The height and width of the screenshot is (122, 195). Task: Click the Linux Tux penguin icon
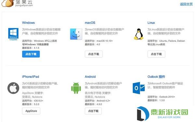point(139,34)
